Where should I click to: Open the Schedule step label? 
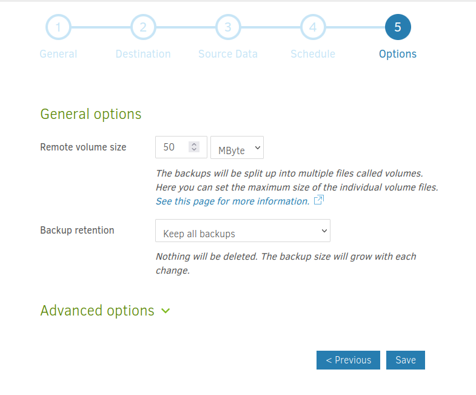pyautogui.click(x=313, y=54)
